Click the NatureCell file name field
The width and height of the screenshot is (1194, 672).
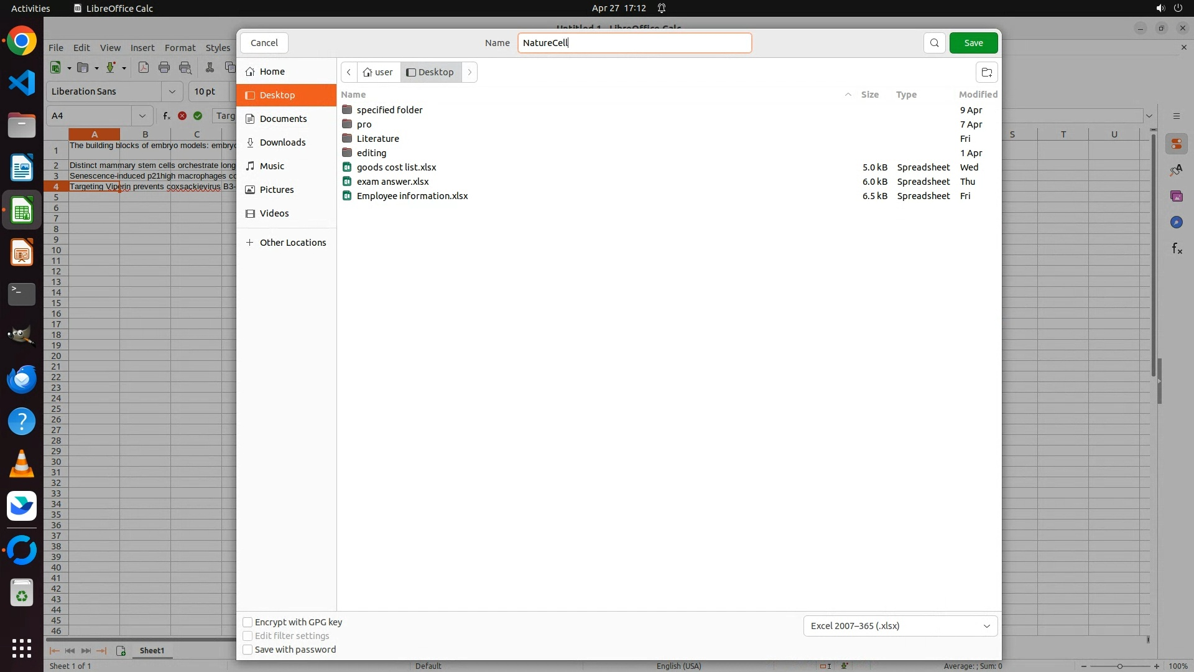pos(634,43)
